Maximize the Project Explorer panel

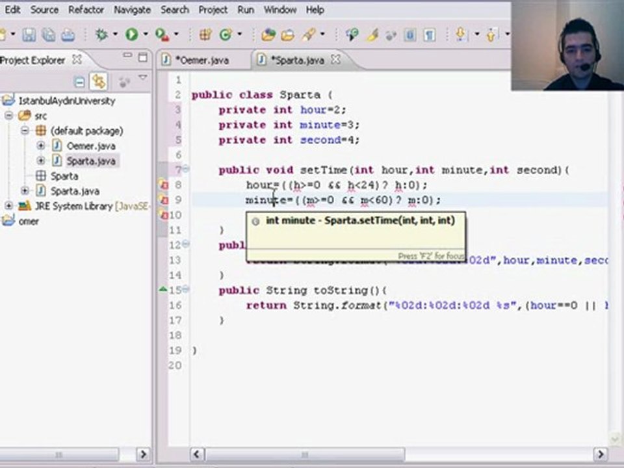pyautogui.click(x=142, y=58)
